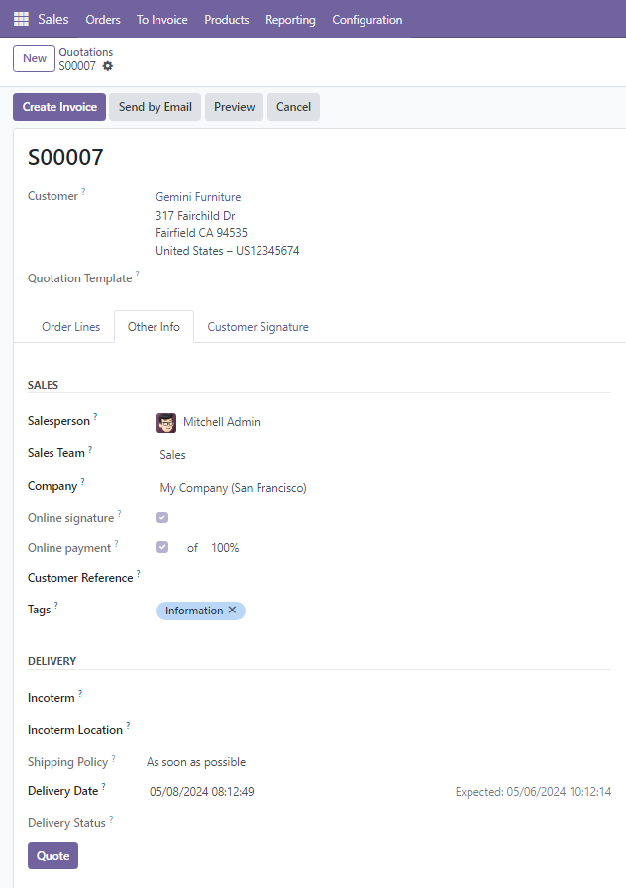
Task: Open the Customer Signature tab
Action: point(258,327)
